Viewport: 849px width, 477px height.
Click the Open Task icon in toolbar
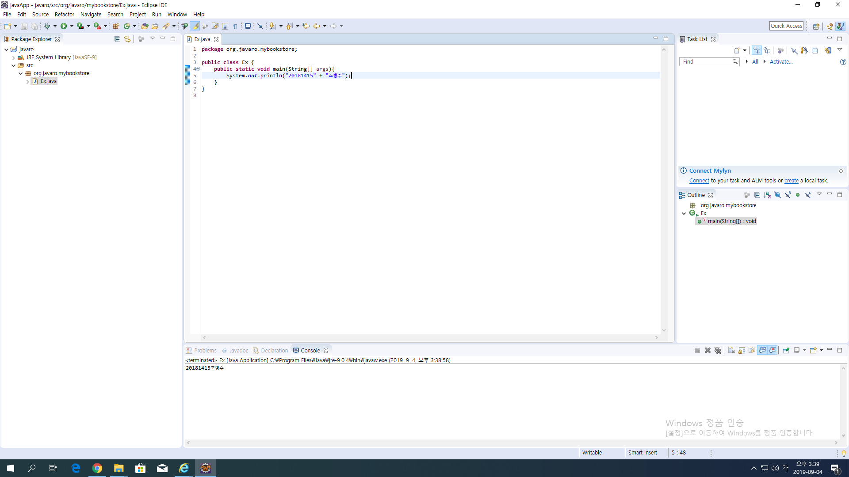[x=155, y=26]
